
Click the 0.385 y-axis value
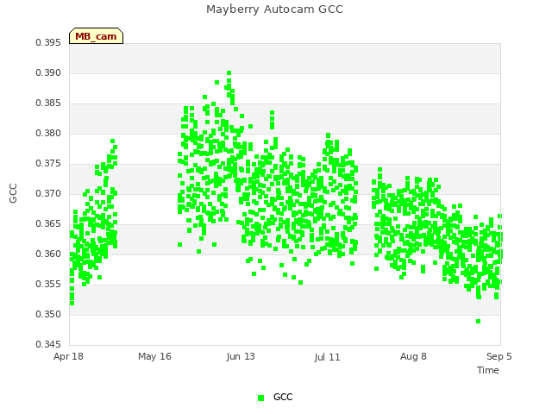(48, 103)
